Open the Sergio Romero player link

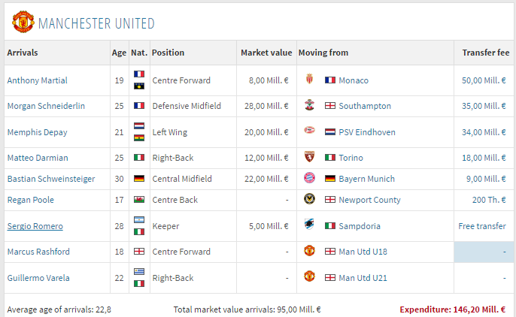pos(35,226)
